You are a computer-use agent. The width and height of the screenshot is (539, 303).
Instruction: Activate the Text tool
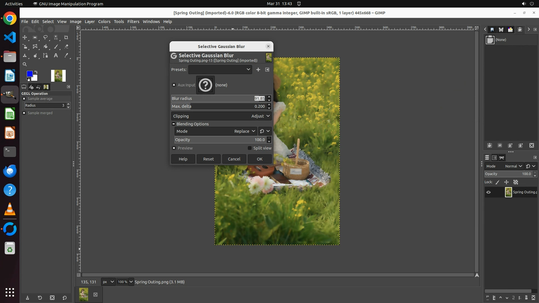(56, 56)
